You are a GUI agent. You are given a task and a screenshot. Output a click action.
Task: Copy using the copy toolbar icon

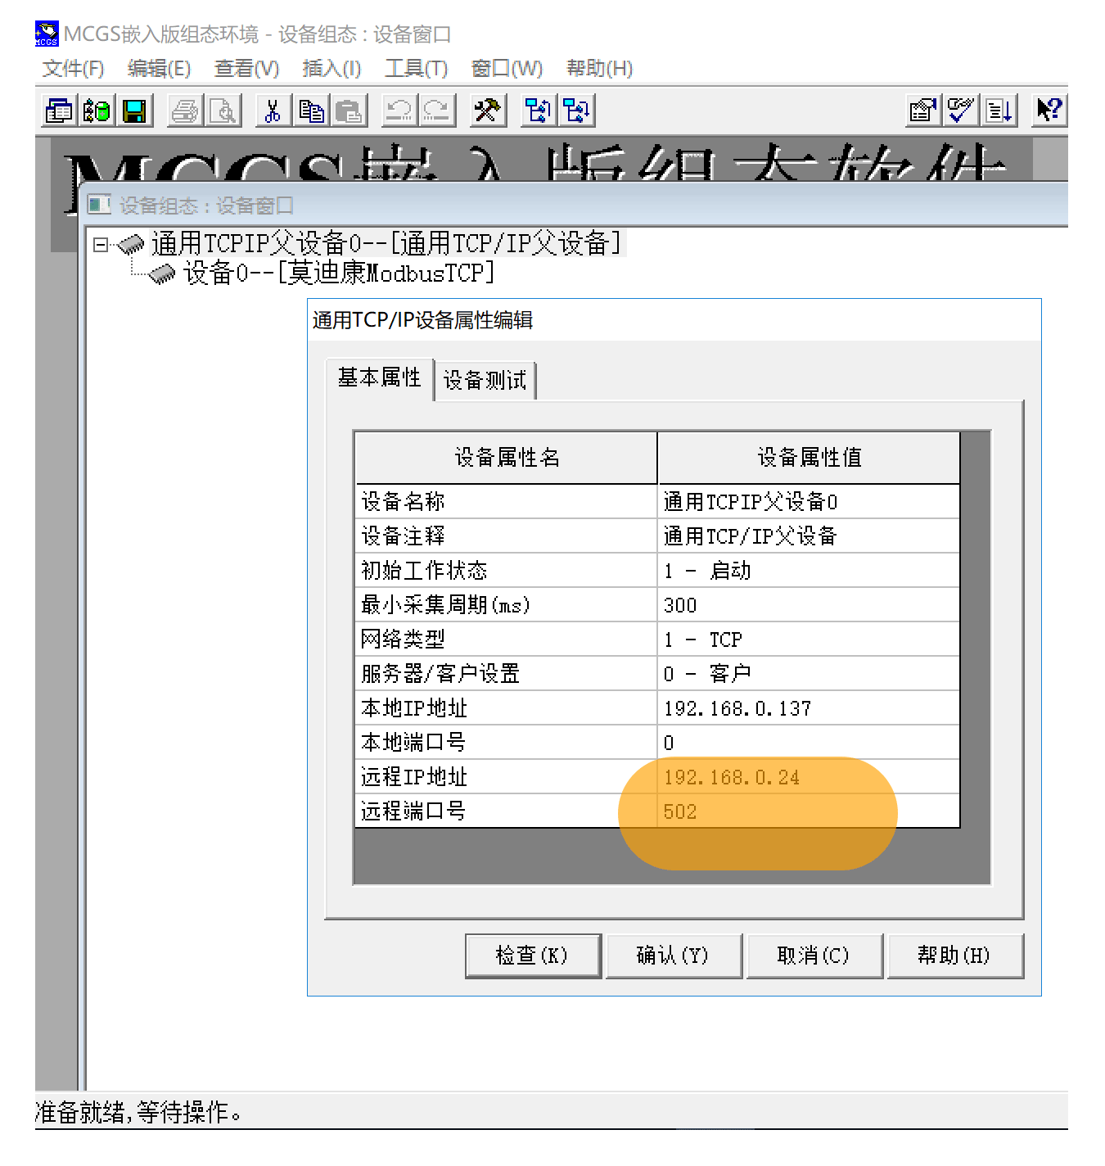312,110
